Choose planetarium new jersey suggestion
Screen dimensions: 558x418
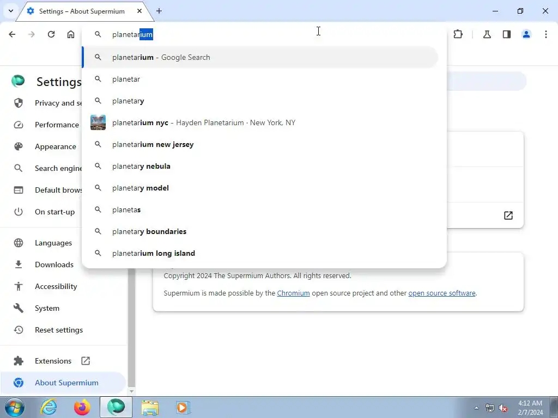(x=260, y=144)
